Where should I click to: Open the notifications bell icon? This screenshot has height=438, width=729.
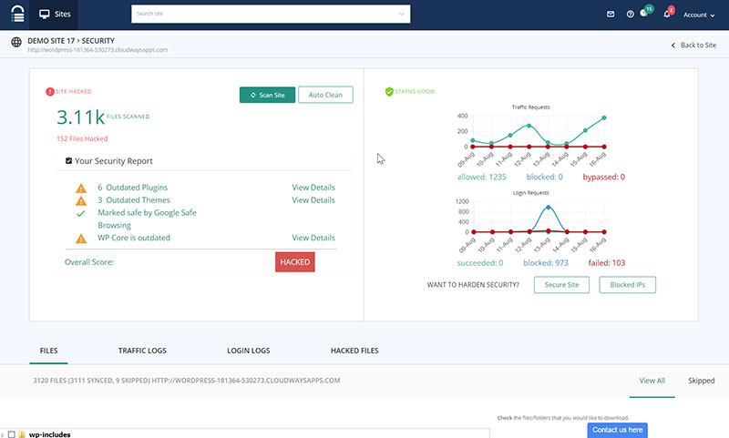coord(667,14)
